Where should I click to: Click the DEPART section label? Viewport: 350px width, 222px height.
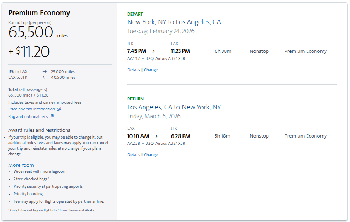pos(135,14)
